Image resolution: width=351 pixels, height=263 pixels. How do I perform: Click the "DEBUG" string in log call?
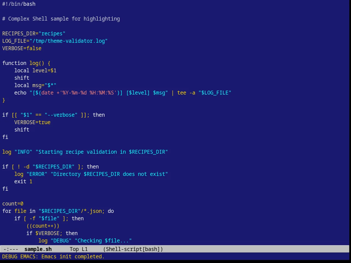tap(61, 241)
